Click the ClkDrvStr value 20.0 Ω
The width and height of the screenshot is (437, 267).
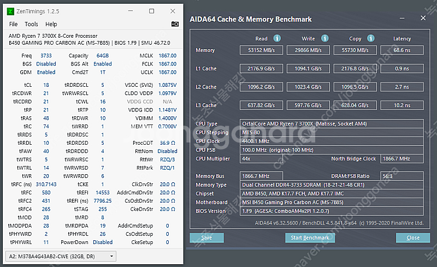pos(168,184)
